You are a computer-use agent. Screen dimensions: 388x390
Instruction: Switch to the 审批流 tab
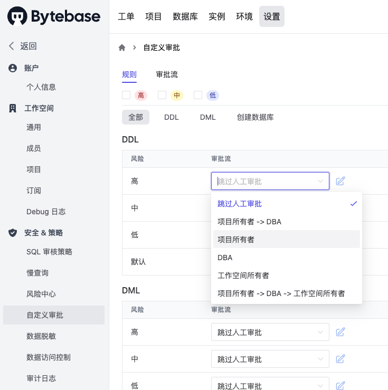tap(167, 74)
